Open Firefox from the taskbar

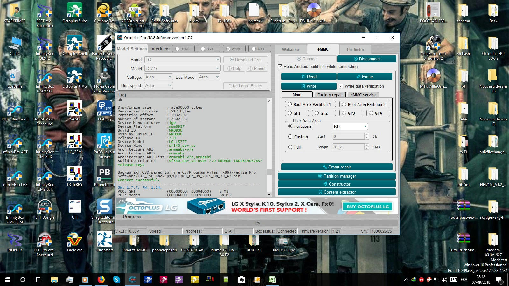tap(101, 280)
